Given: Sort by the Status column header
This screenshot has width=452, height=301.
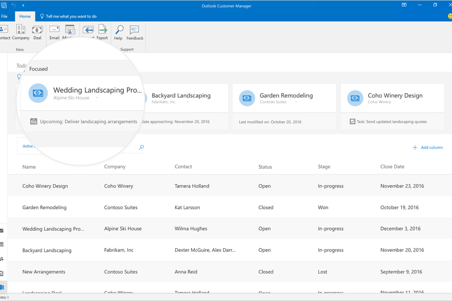Looking at the screenshot, I should tap(265, 167).
